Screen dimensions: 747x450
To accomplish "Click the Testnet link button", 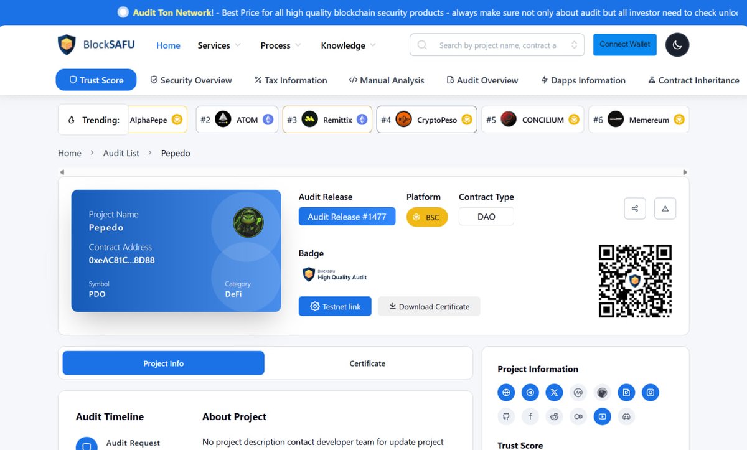I will pos(335,306).
